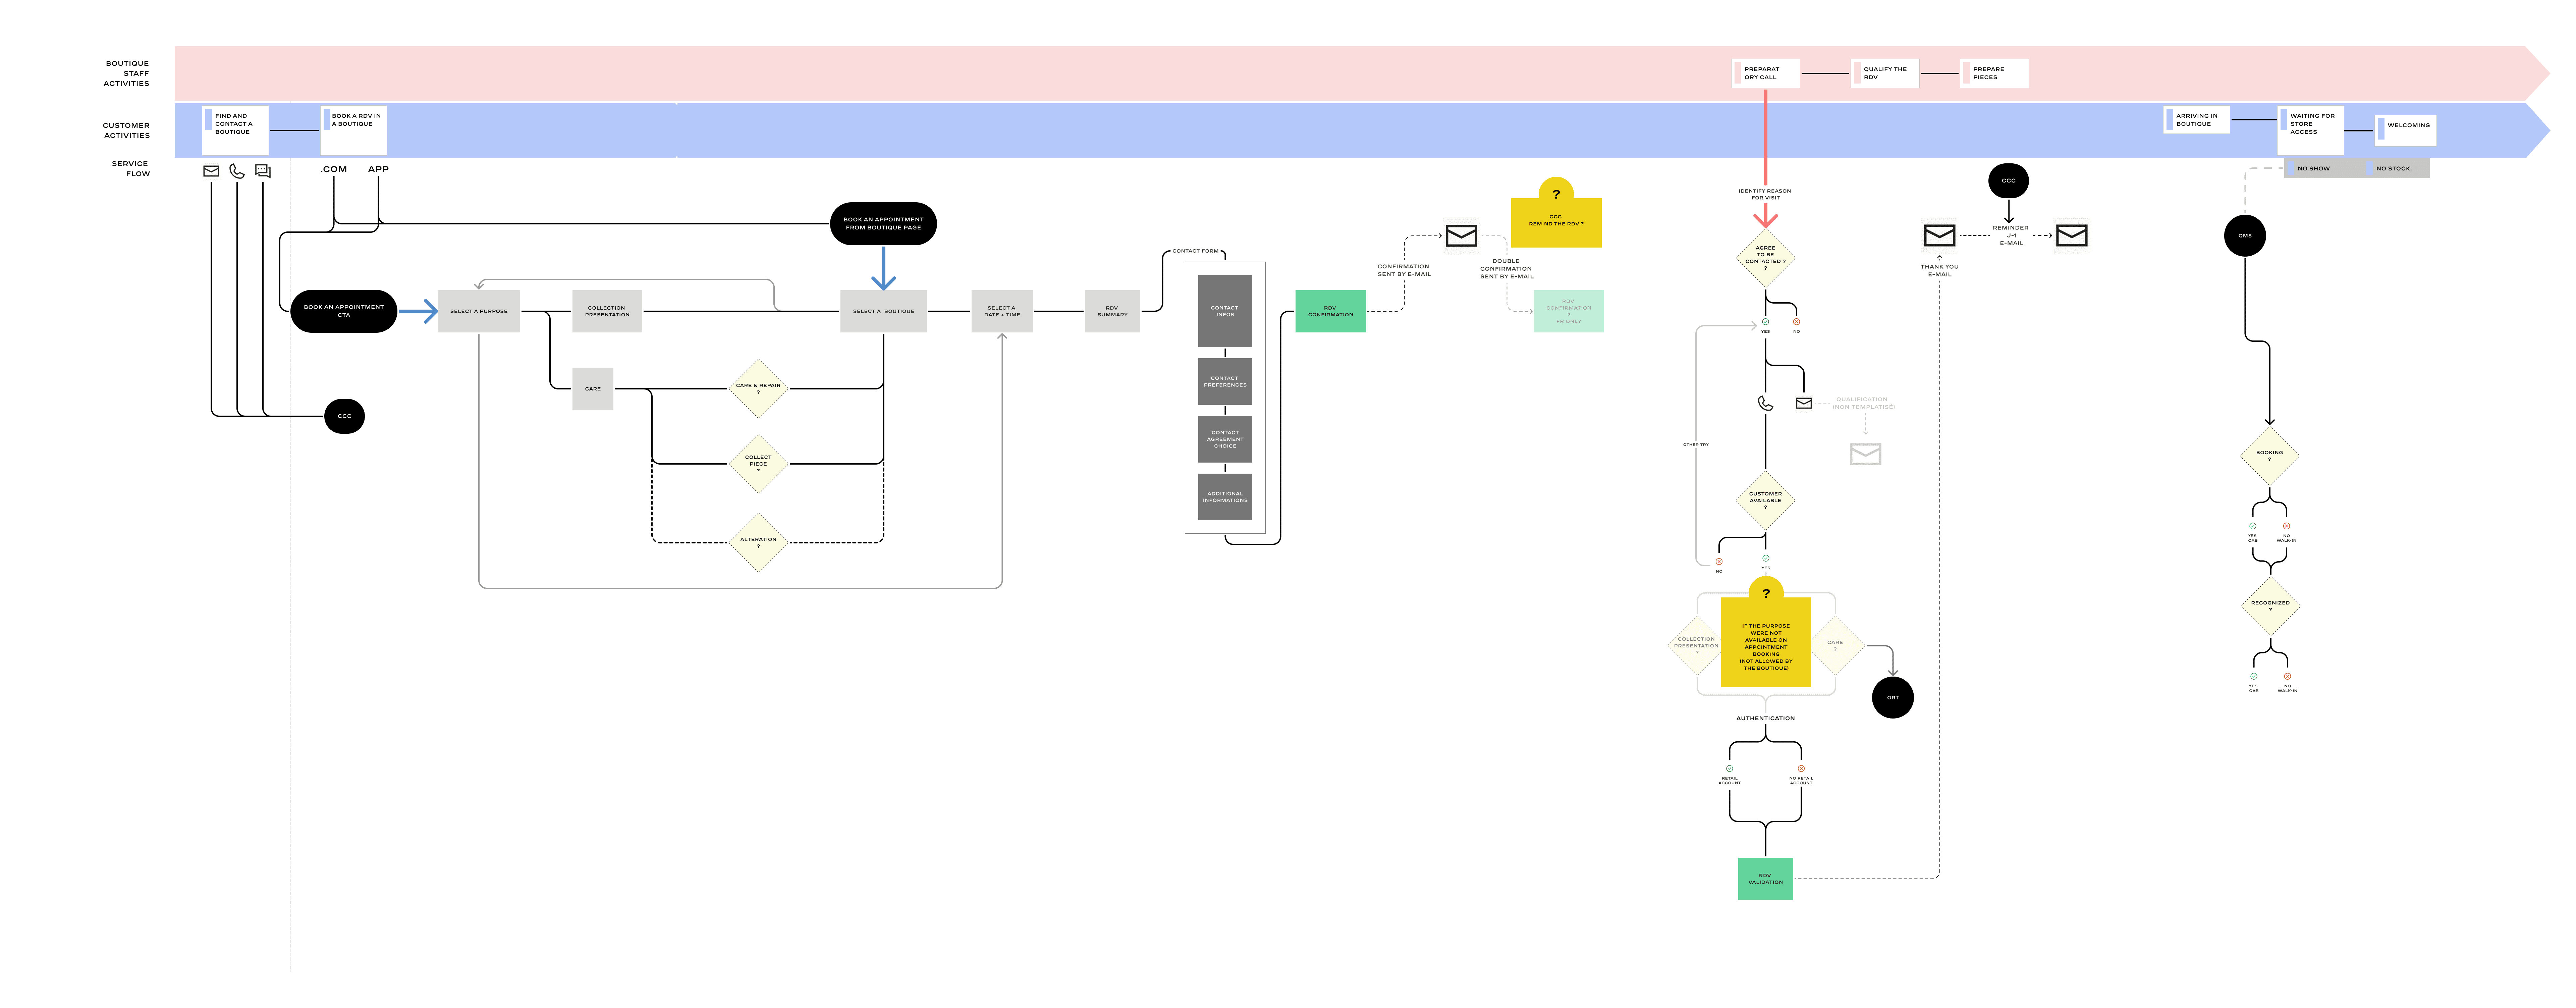
Task: Click the chat bubble icon in the Service Flow row
Action: [263, 171]
